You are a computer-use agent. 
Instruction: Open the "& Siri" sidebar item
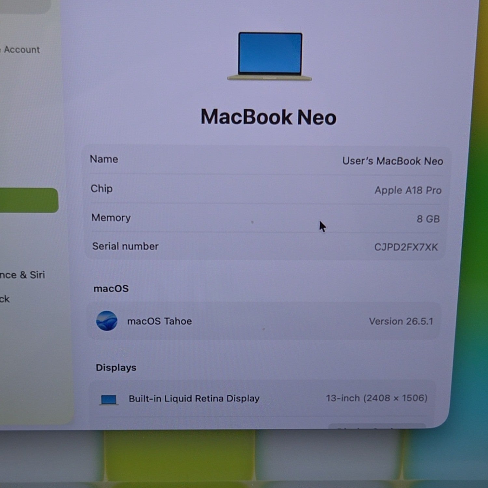pyautogui.click(x=22, y=275)
